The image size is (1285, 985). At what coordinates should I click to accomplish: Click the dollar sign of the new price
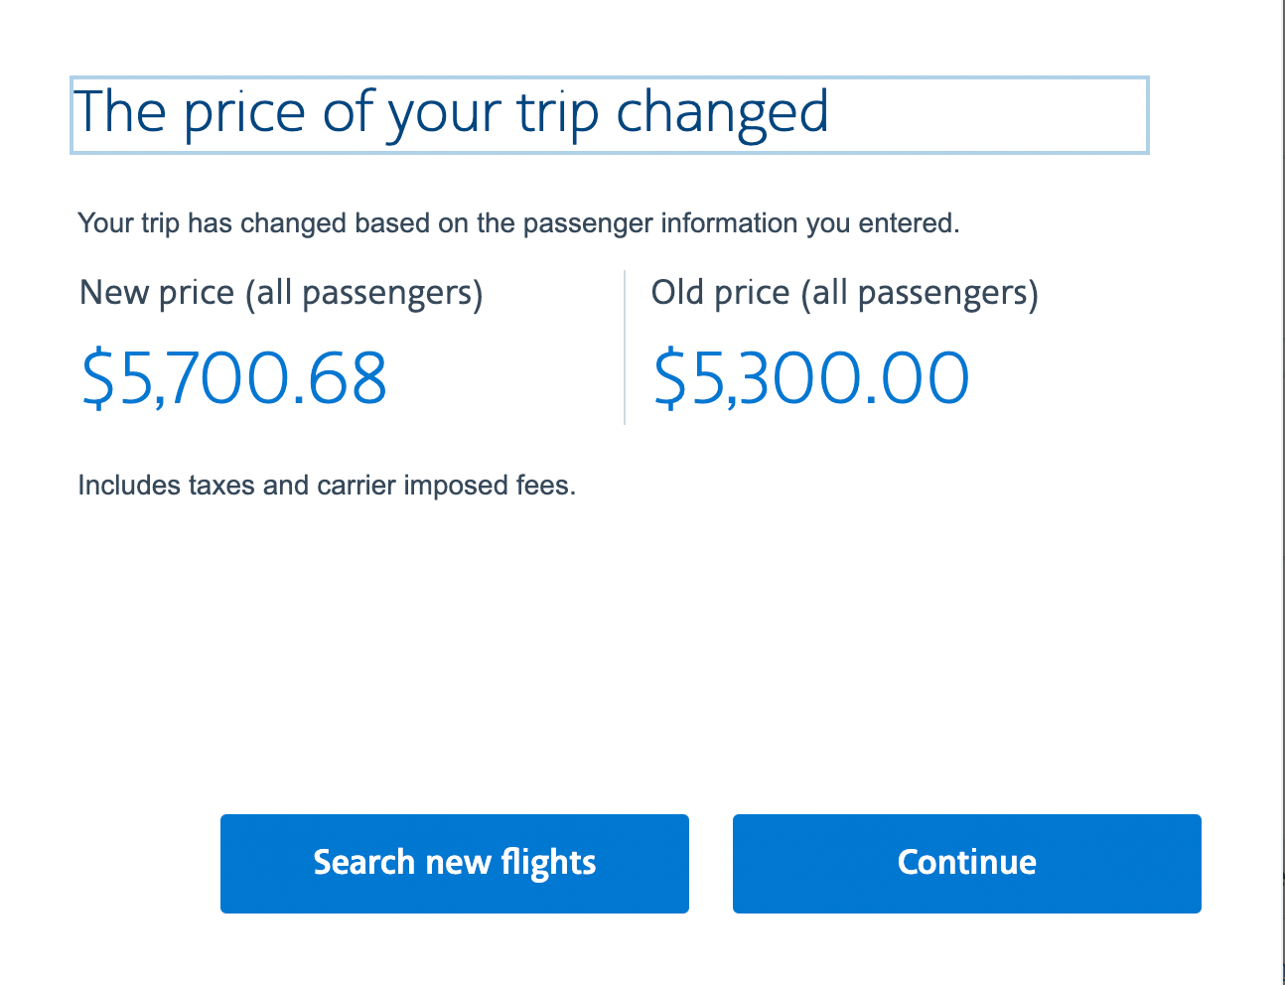click(99, 379)
